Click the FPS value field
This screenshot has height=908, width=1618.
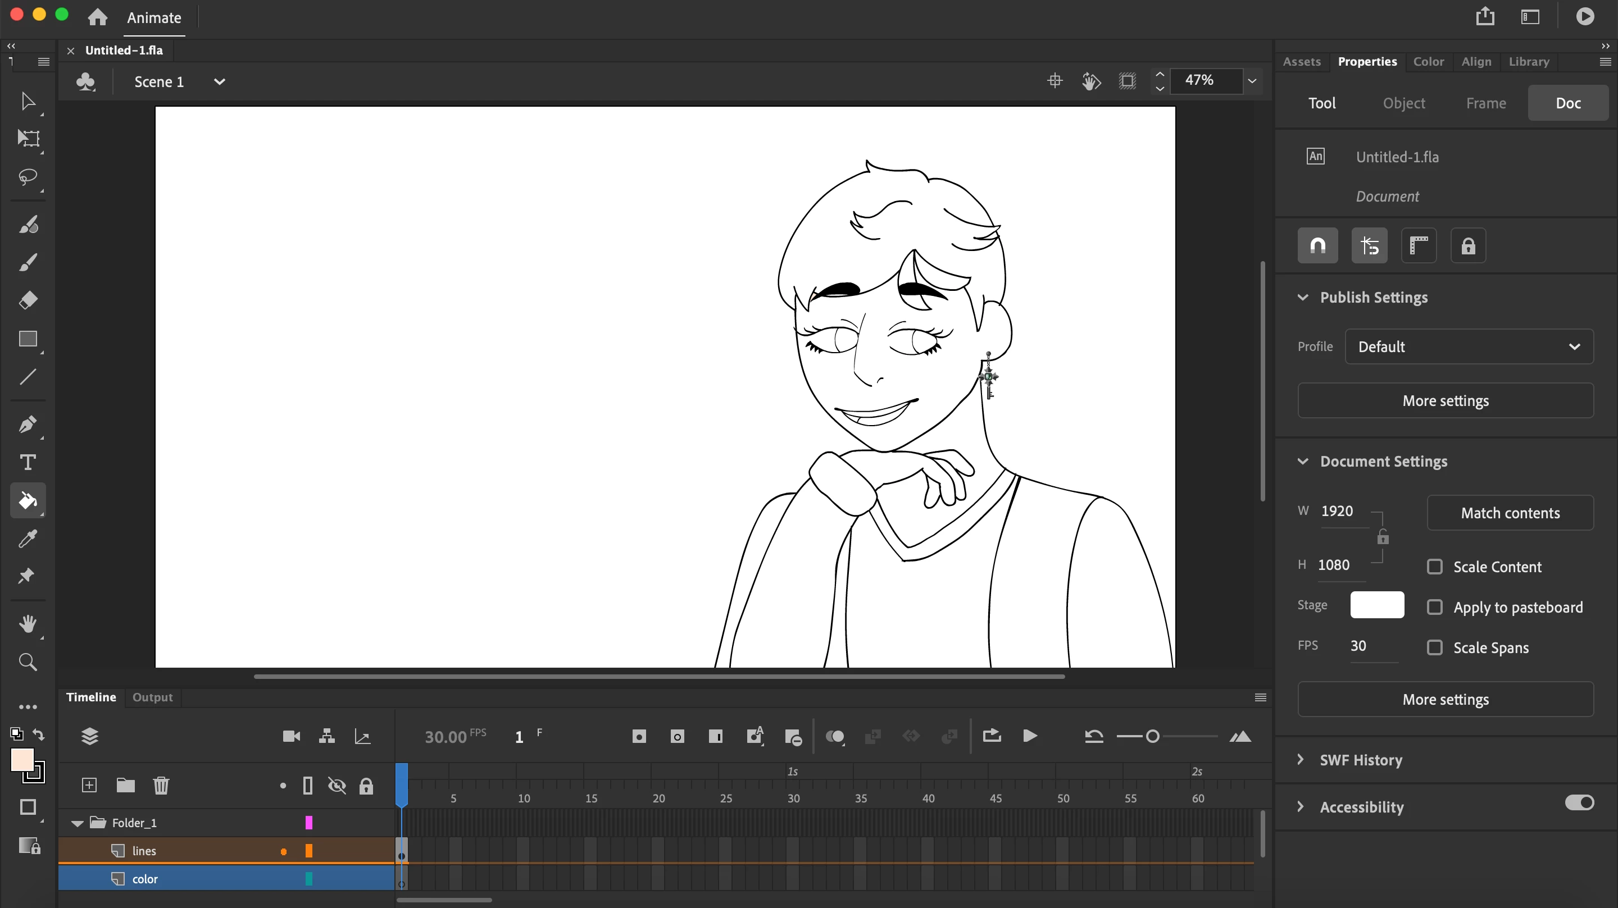click(1359, 646)
